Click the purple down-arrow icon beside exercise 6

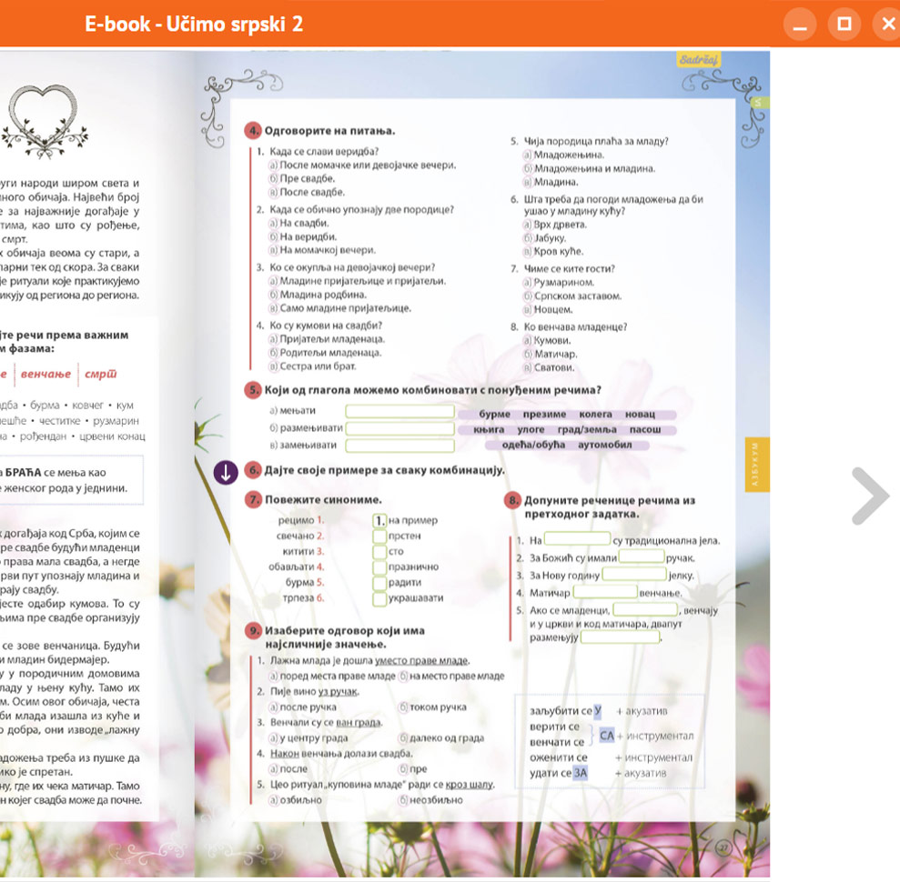pos(226,472)
